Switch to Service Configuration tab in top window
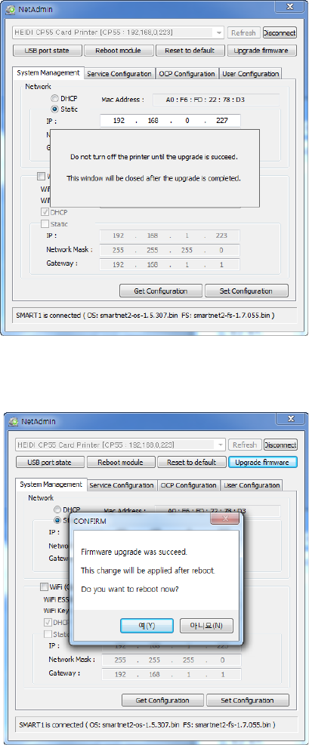The width and height of the screenshot is (309, 745). coord(119,74)
